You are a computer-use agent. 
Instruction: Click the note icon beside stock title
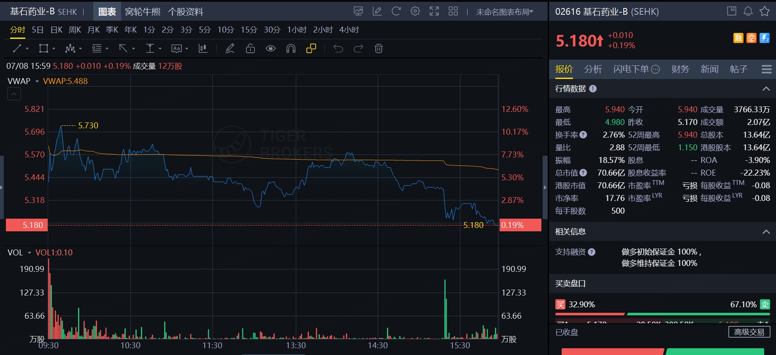click(732, 11)
